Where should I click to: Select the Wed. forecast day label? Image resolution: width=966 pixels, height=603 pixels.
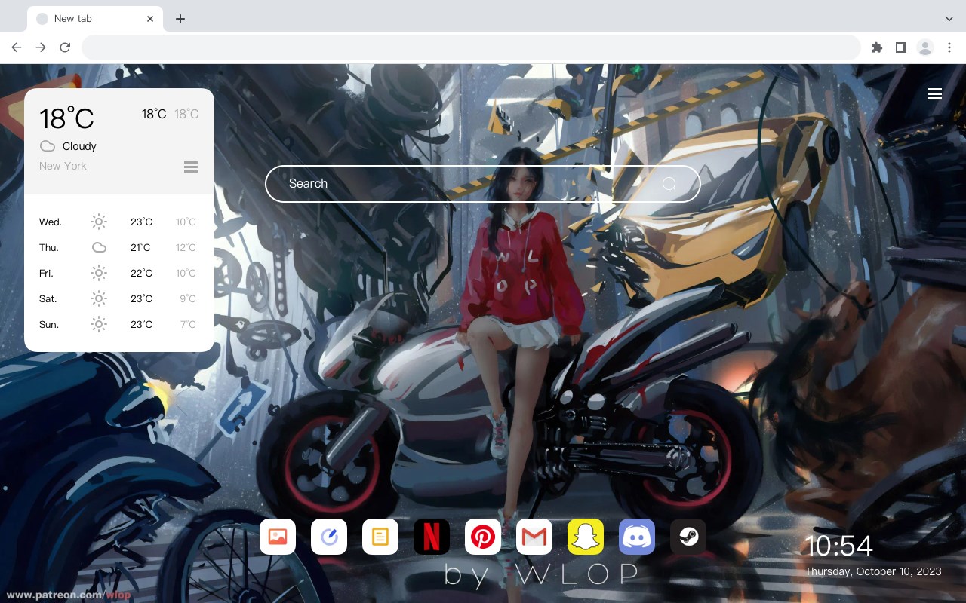pyautogui.click(x=51, y=222)
